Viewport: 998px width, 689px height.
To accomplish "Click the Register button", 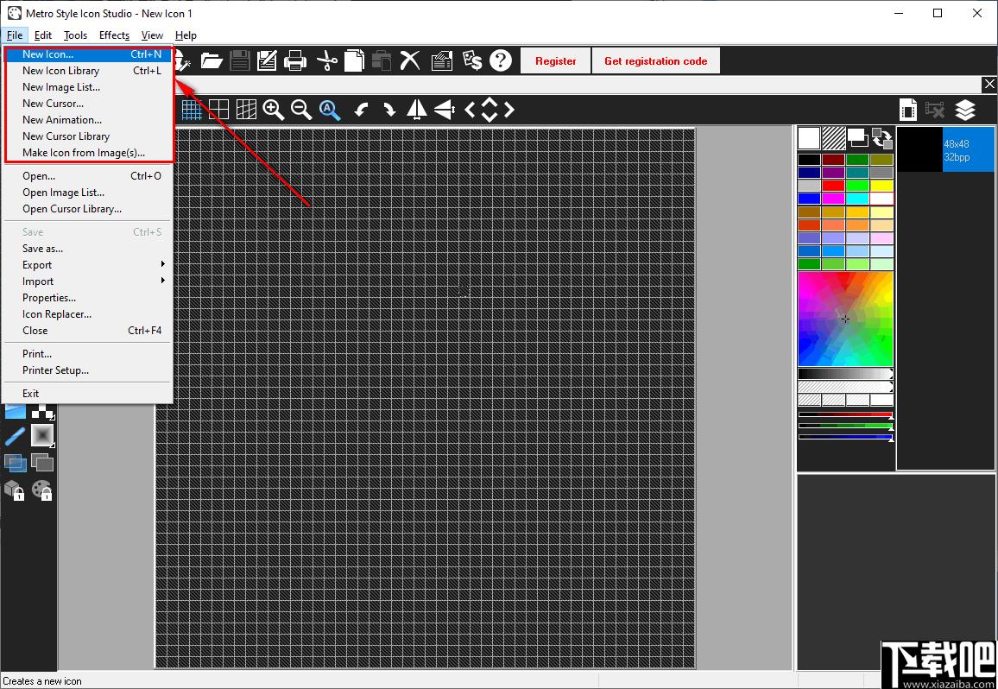I will [555, 61].
